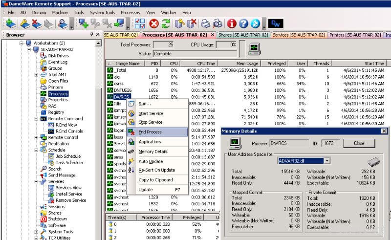
Task: Choose End Process from context menu
Action: click(157, 132)
